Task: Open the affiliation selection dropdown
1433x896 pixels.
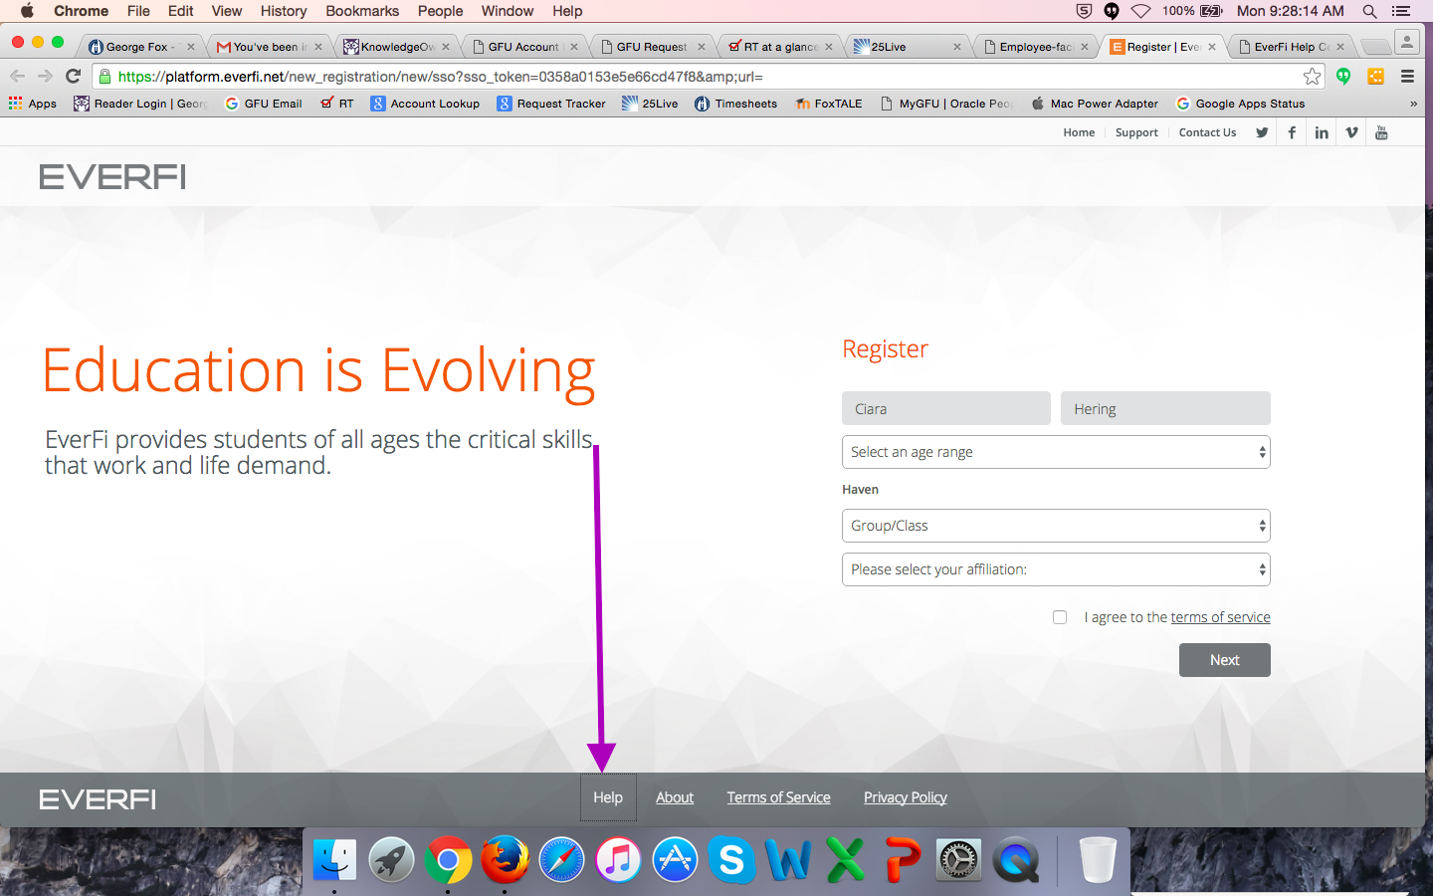Action: (x=1056, y=569)
